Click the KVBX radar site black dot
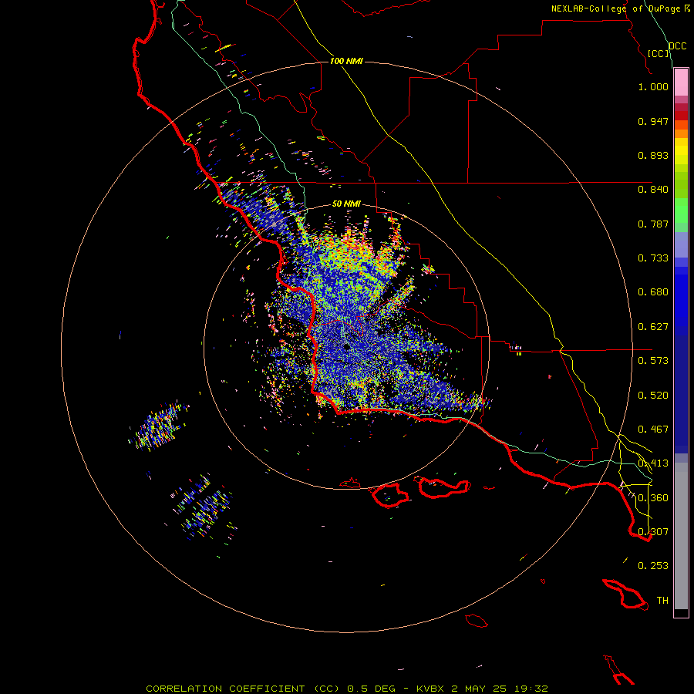The image size is (694, 694). [x=347, y=346]
